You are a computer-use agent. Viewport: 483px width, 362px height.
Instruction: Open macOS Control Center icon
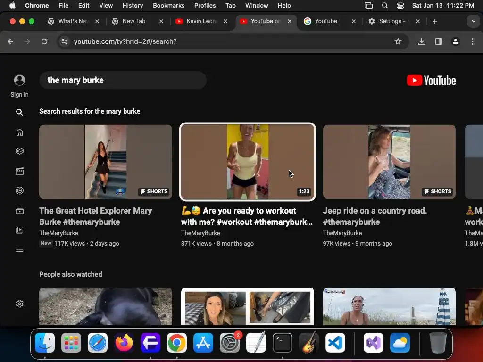coord(400,6)
